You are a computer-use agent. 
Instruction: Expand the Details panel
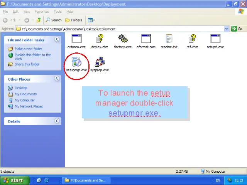point(57,121)
